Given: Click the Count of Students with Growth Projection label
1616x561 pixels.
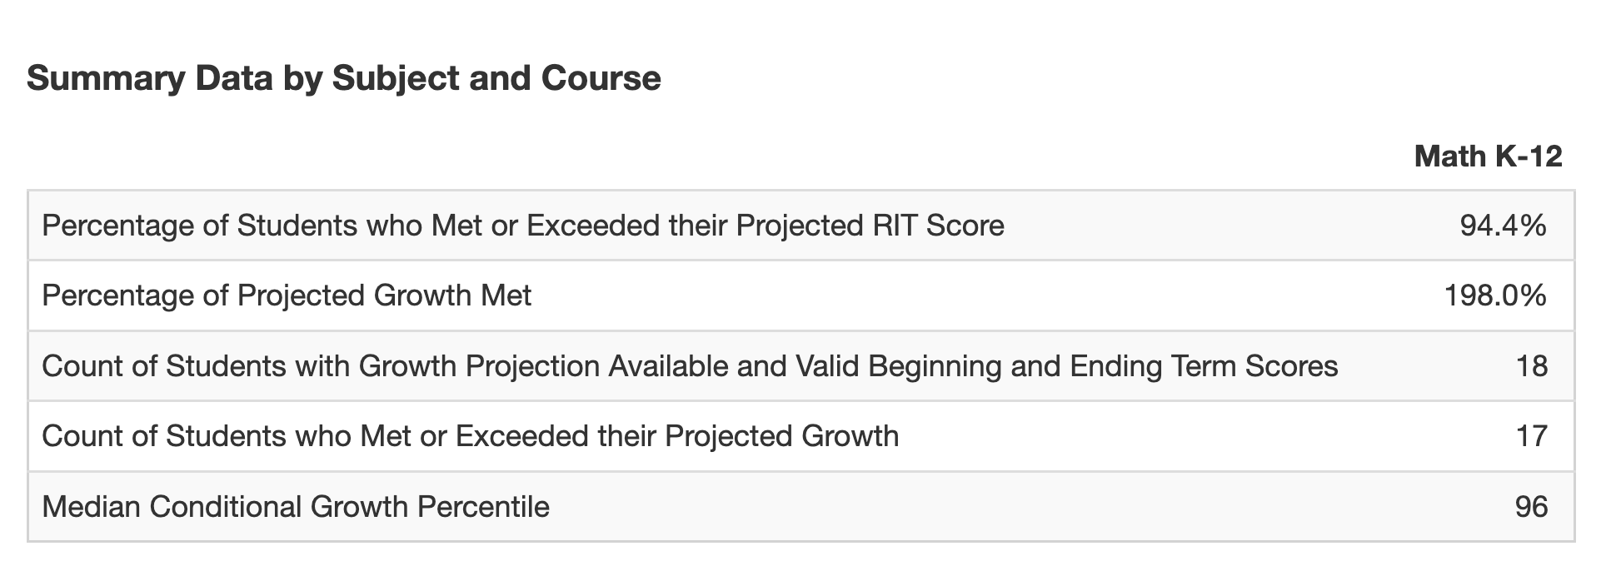Looking at the screenshot, I should pos(689,366).
